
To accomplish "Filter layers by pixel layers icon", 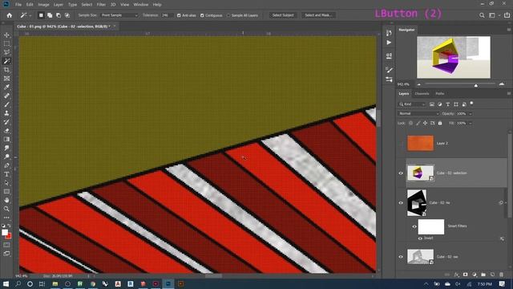I will pos(432,104).
